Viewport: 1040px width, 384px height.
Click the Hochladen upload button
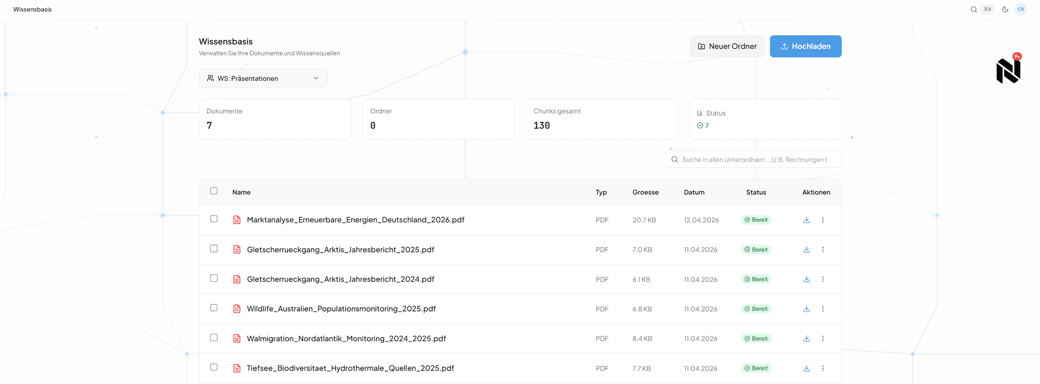[805, 47]
